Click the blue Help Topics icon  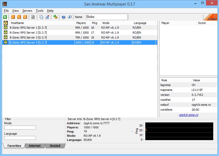[64, 17]
